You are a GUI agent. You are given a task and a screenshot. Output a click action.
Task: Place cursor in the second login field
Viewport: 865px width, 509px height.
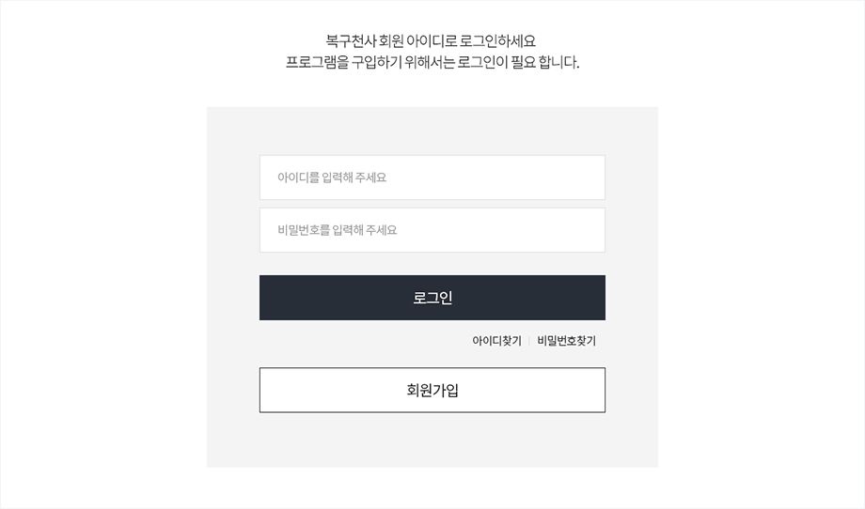(x=432, y=230)
